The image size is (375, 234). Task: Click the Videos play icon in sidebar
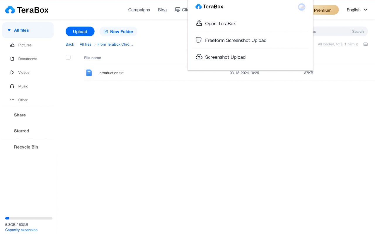tap(12, 73)
